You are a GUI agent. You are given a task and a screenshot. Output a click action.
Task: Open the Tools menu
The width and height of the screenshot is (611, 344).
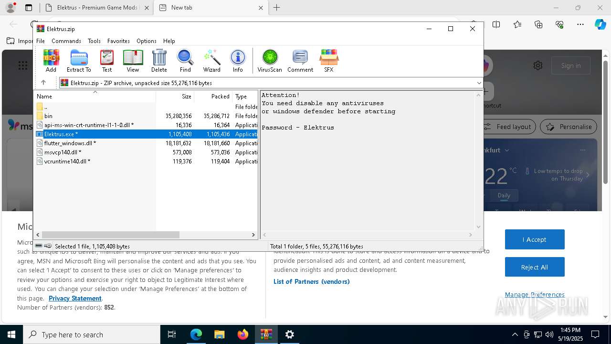[94, 41]
